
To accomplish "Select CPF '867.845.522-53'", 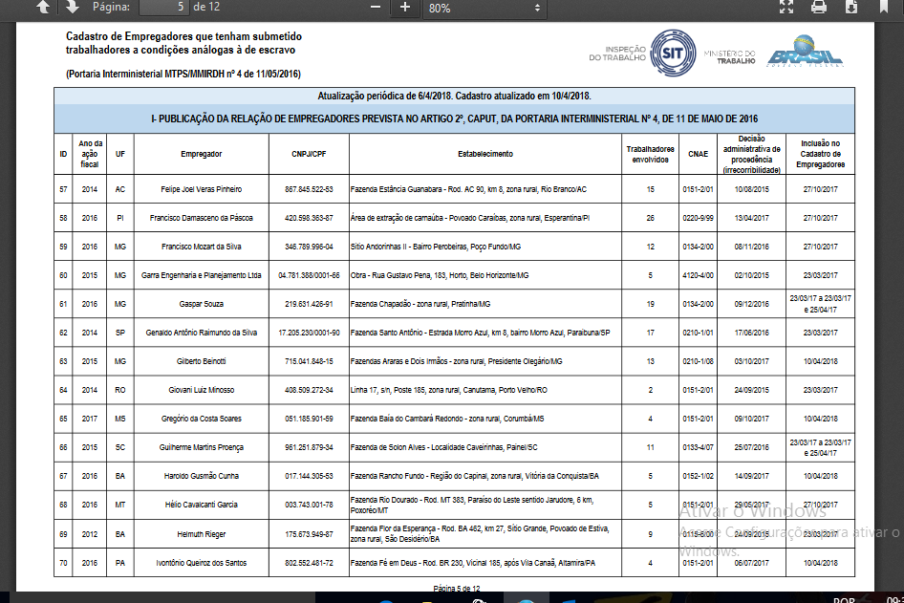I will click(309, 189).
